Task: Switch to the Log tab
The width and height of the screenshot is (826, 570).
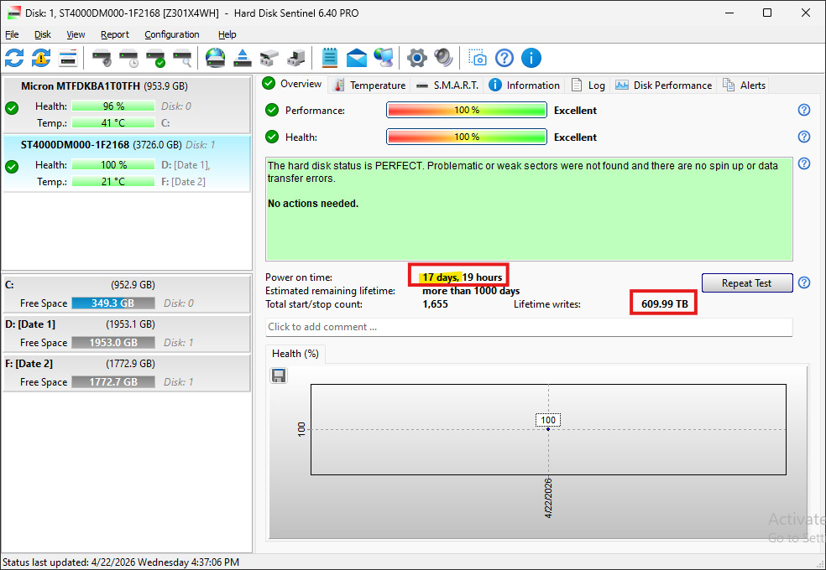Action: coord(588,85)
